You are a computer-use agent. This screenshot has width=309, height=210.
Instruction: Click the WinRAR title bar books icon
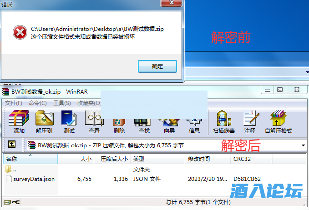(5, 92)
